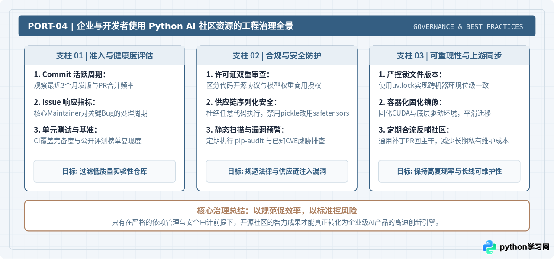Viewport: 554px width, 259px height.
Task: Click item '3. 静态扫描与漏洞预警:'
Action: tap(245, 130)
